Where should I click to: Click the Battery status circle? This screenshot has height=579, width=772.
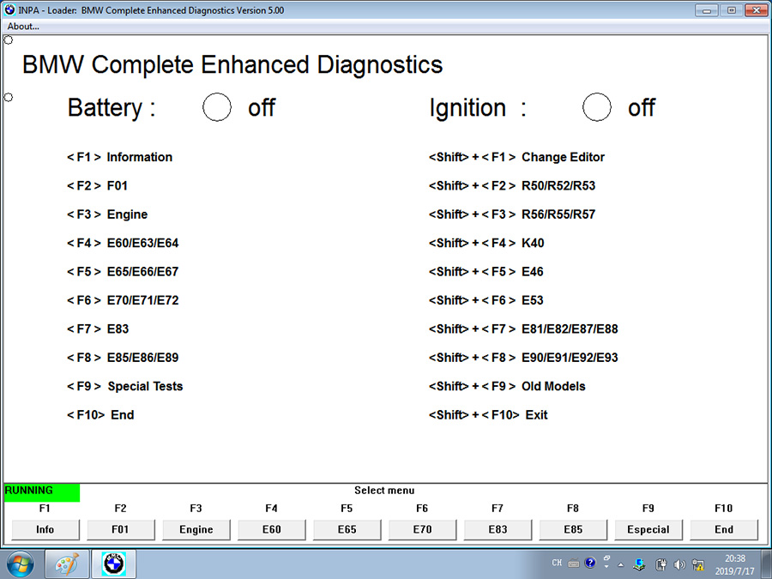click(217, 107)
